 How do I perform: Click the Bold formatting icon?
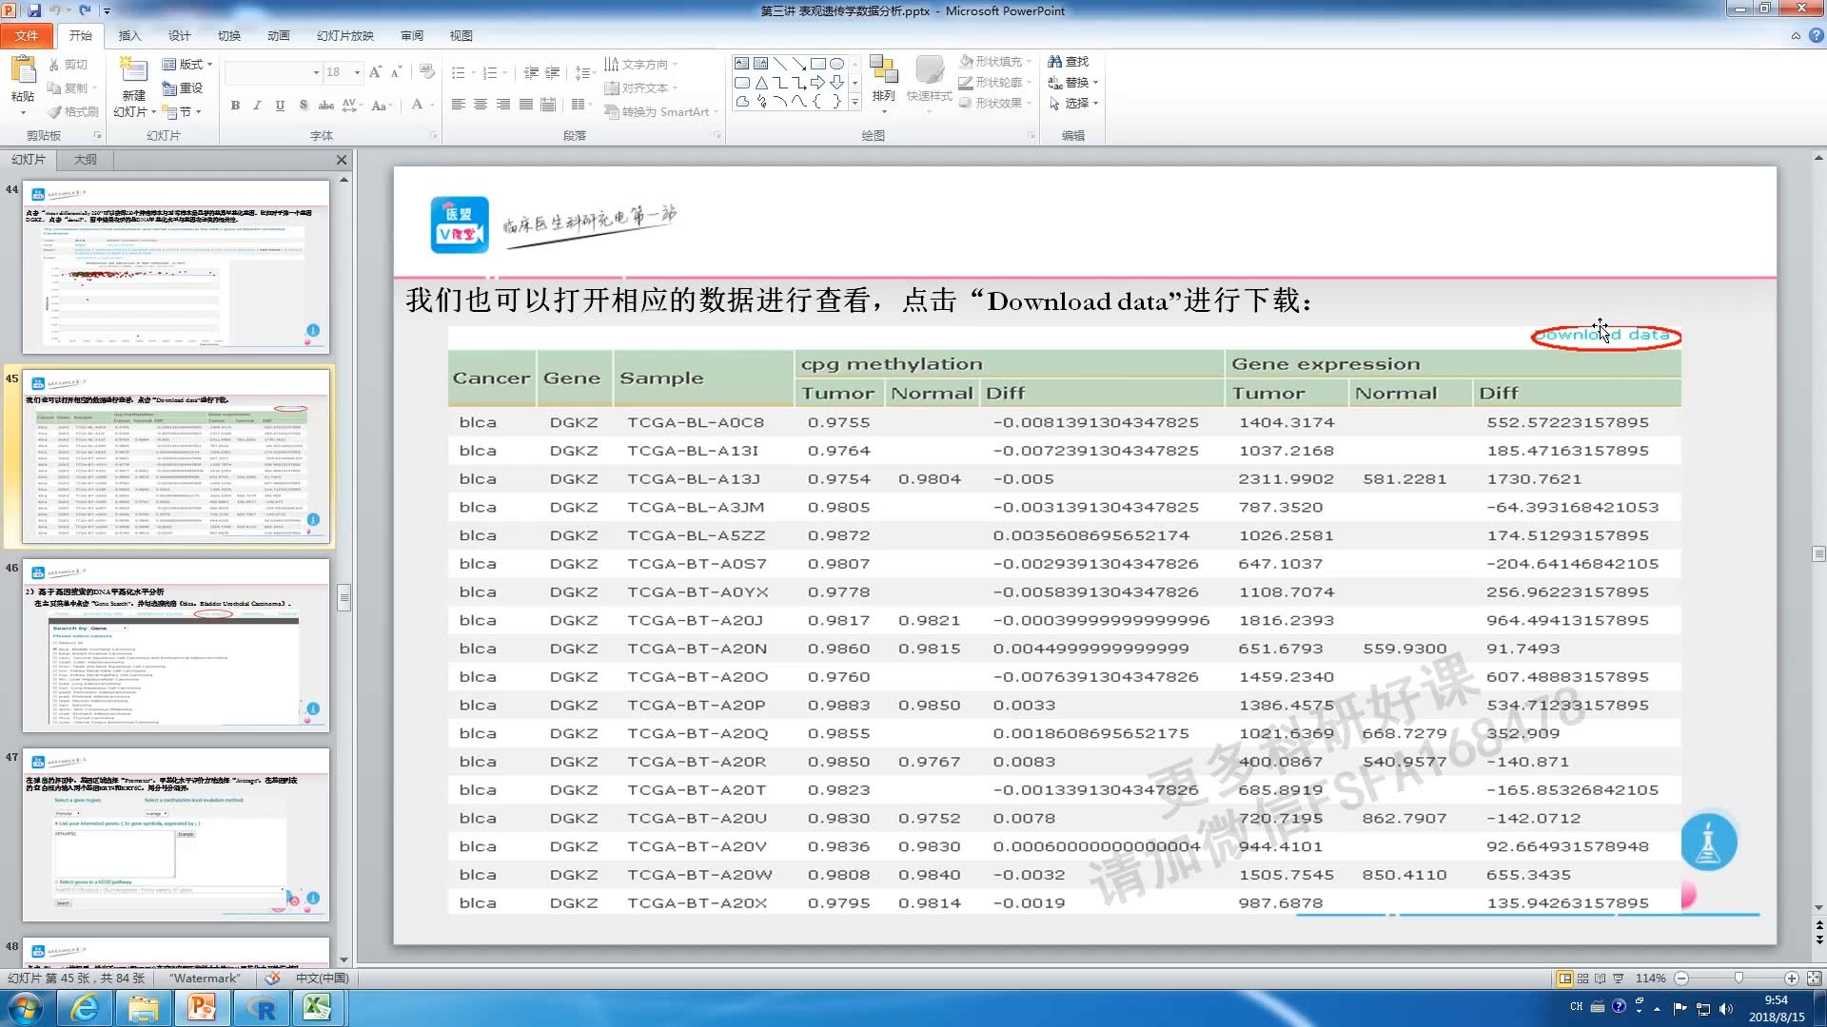[x=235, y=106]
